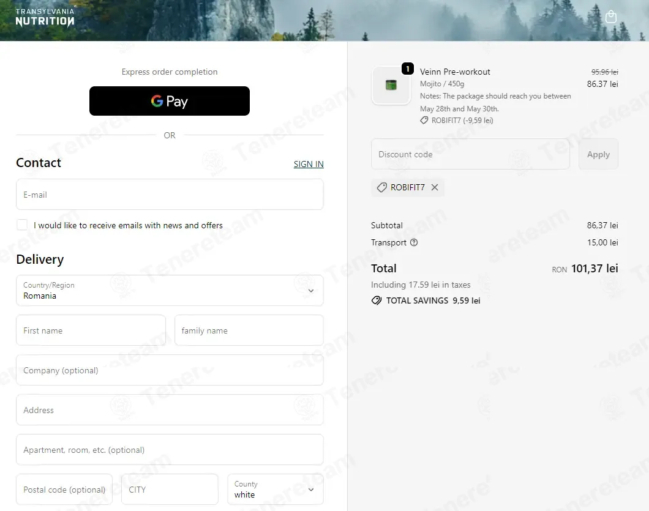
Task: Click the Transport cost 15,00 lei value
Action: [602, 242]
